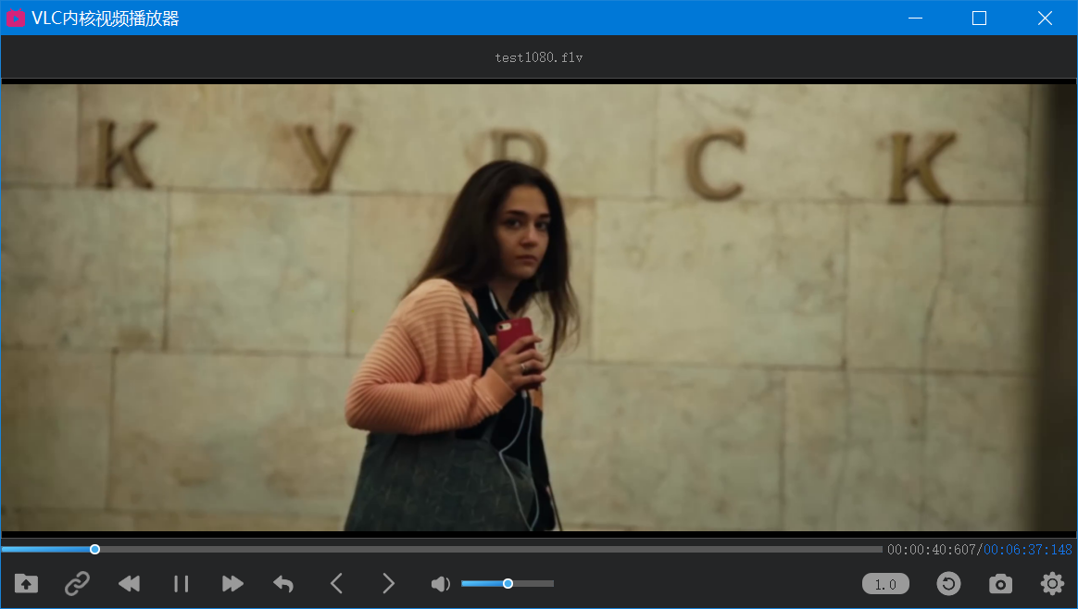Step to the next frame
The width and height of the screenshot is (1078, 609).
click(x=388, y=584)
